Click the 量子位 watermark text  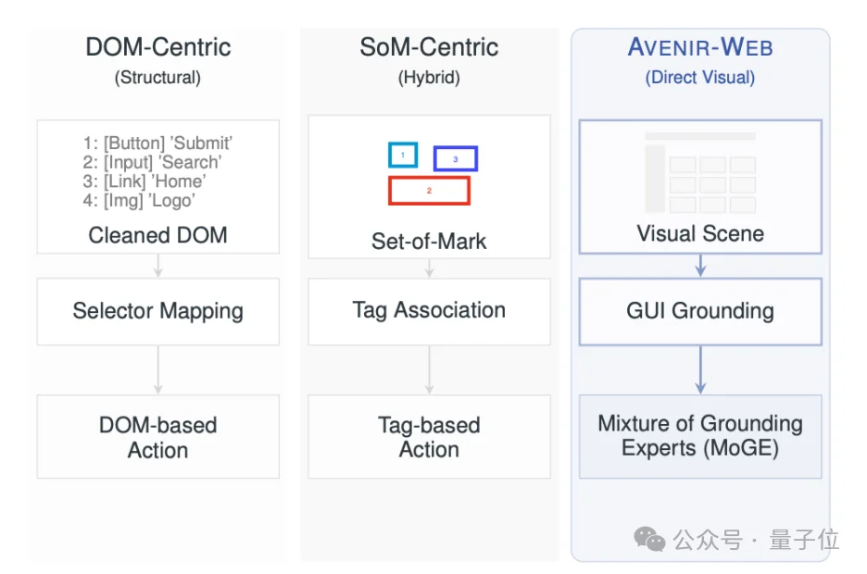point(801,540)
